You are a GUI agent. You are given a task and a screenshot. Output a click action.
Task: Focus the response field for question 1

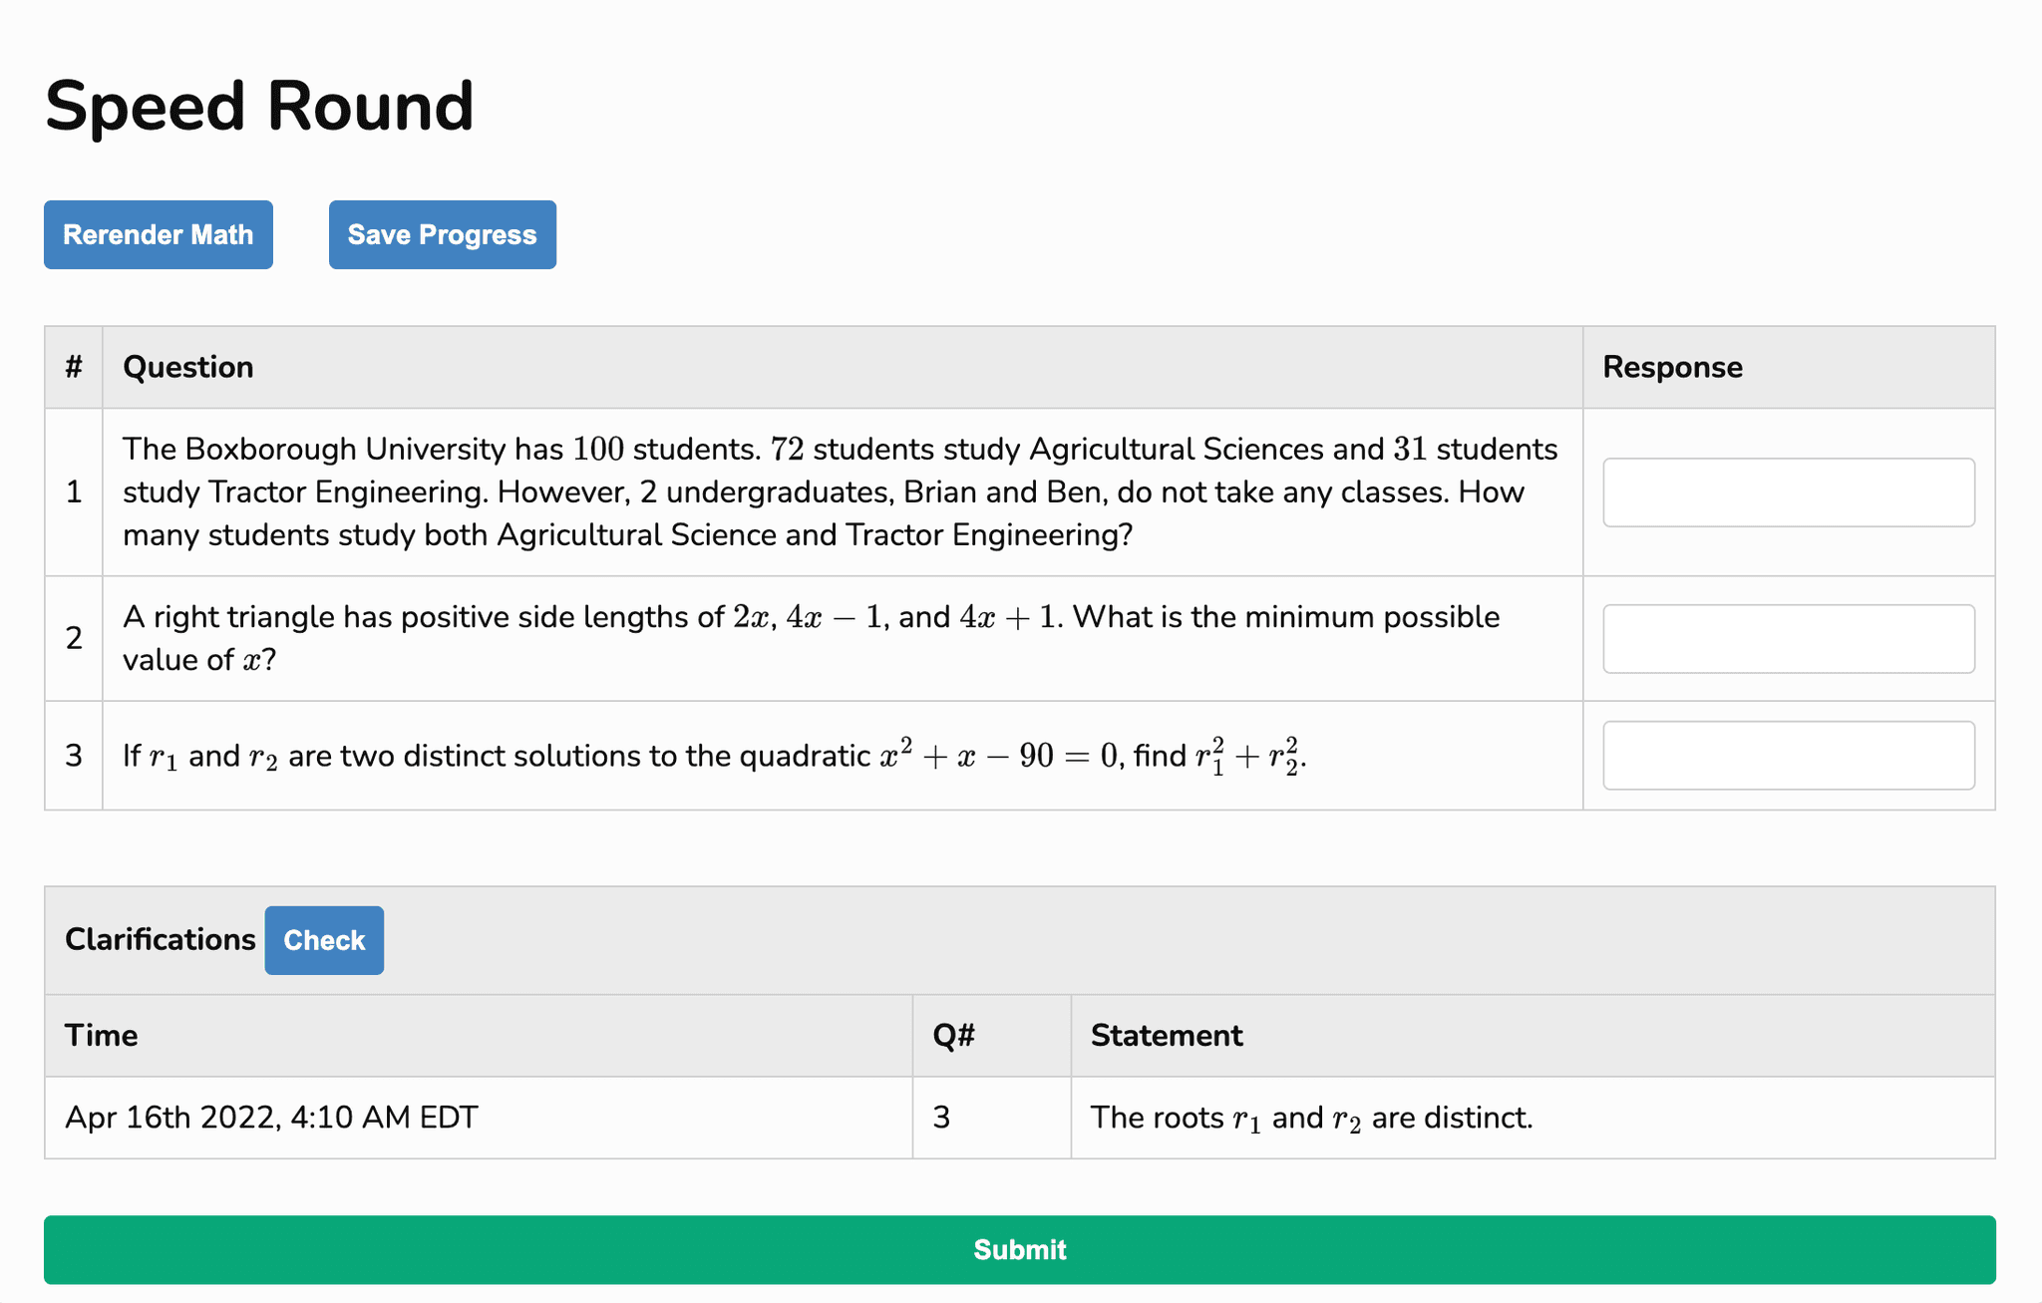pyautogui.click(x=1788, y=492)
